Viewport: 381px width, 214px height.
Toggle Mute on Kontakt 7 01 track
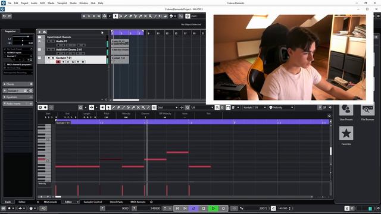coord(49,58)
